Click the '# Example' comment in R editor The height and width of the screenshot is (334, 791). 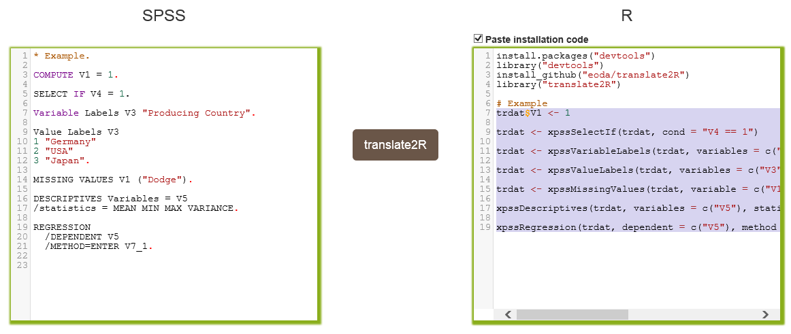click(521, 104)
